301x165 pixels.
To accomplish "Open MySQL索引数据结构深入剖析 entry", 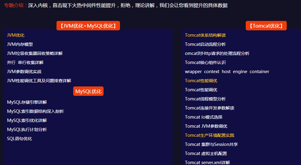I will pos(36,111).
